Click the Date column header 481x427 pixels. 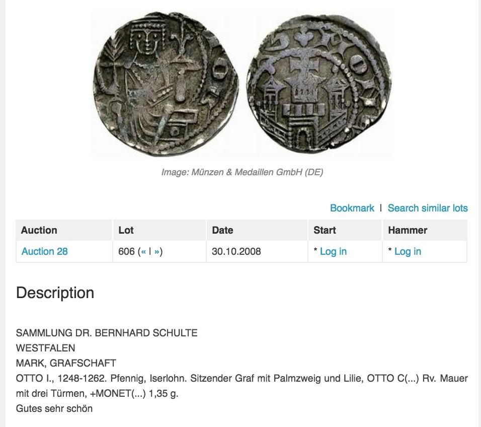tap(222, 230)
